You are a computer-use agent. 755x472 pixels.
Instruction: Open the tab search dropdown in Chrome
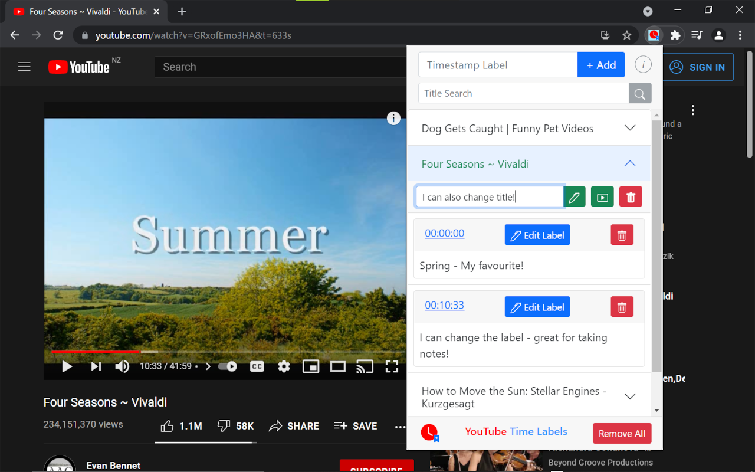[648, 11]
